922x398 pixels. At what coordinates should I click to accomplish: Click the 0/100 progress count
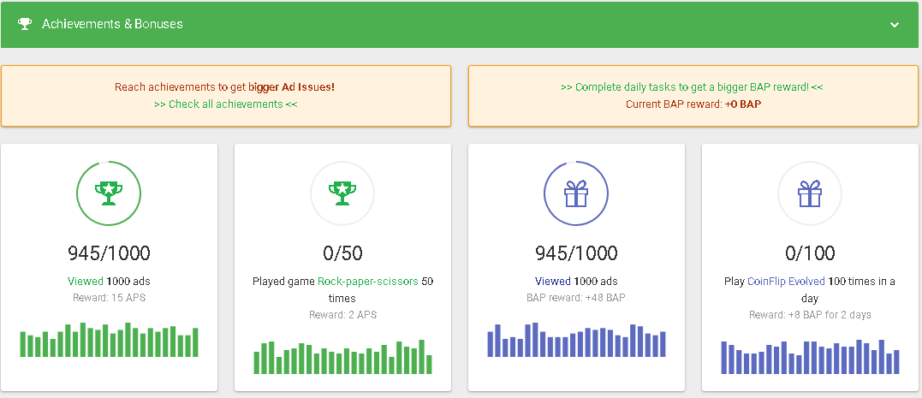point(810,253)
